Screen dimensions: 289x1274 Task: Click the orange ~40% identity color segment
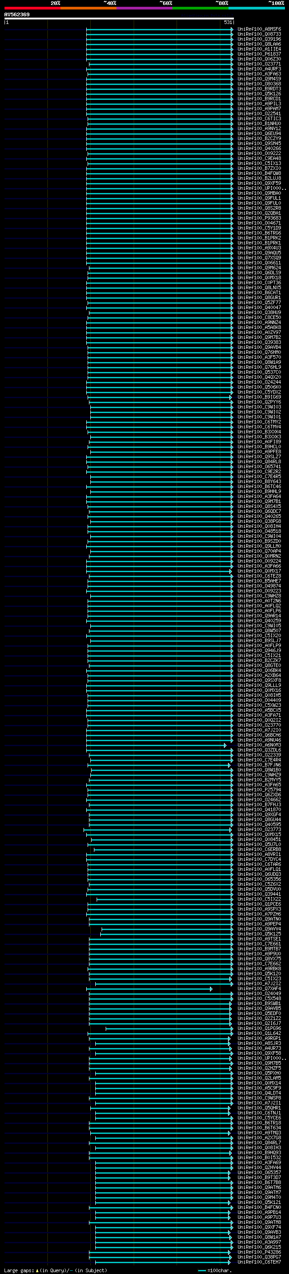coord(89,8)
